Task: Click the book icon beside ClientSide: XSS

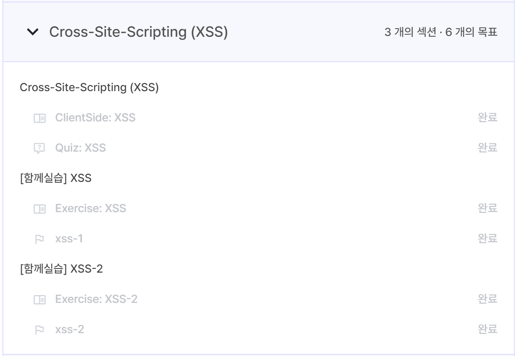Action: click(x=39, y=119)
